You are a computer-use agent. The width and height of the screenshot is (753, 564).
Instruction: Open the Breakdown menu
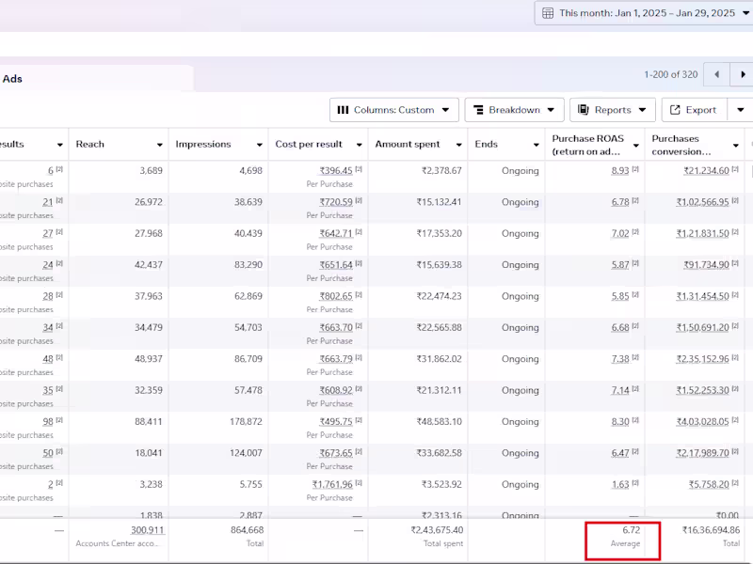pyautogui.click(x=515, y=109)
